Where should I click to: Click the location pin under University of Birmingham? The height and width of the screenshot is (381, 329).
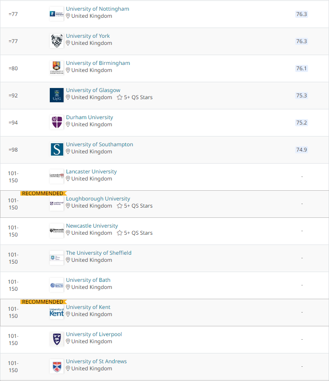click(x=68, y=70)
